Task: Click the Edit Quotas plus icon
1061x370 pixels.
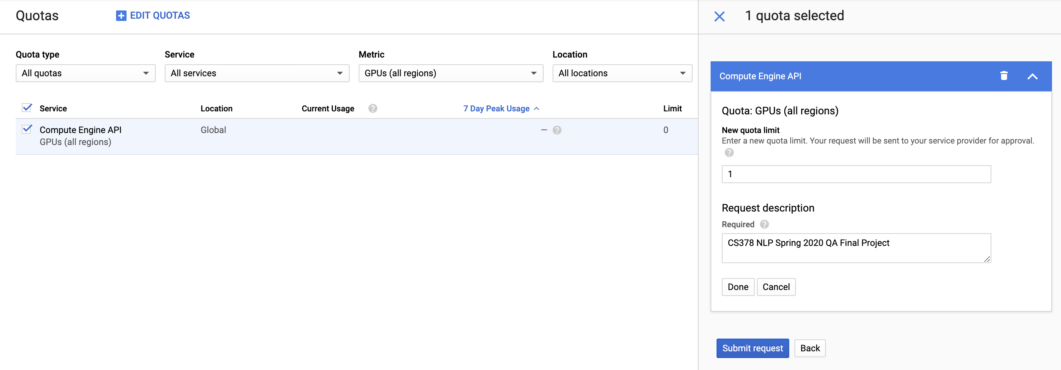Action: (x=121, y=16)
